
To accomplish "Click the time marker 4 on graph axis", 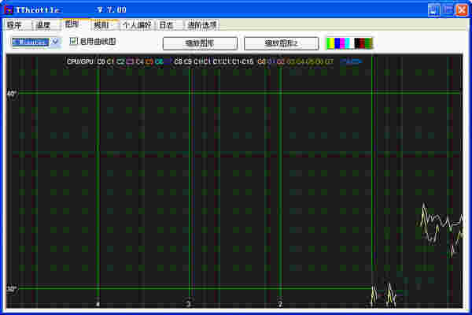I will point(98,303).
